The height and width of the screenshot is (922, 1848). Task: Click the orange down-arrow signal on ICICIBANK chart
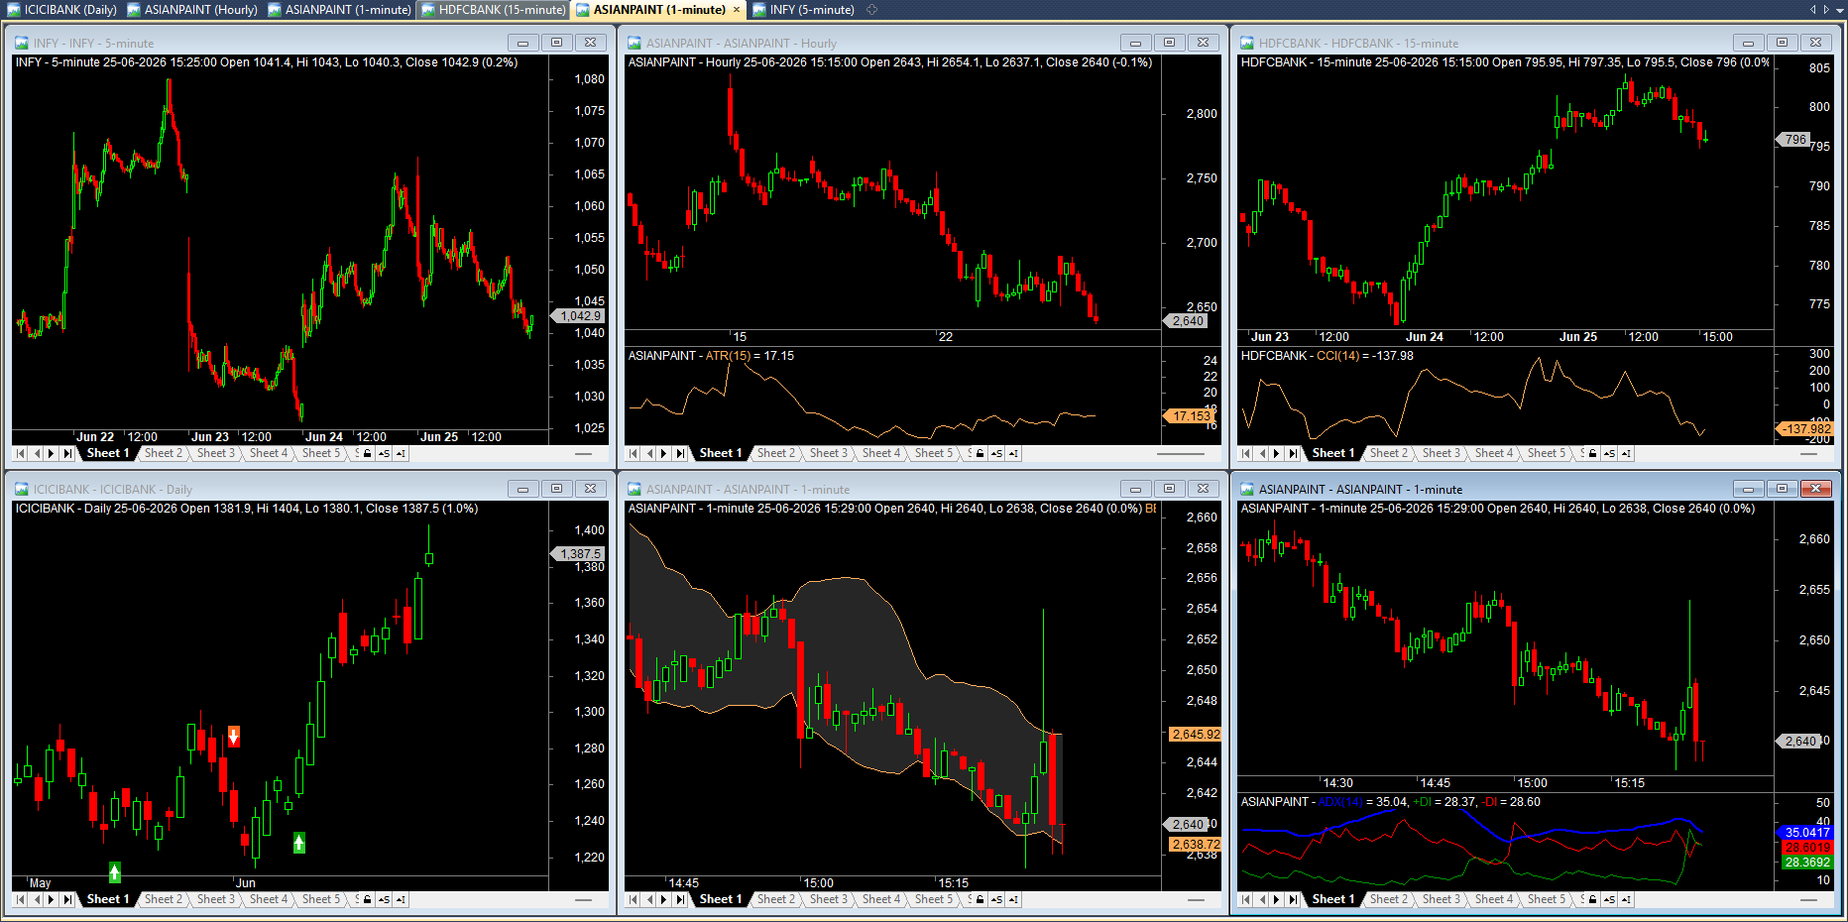[x=234, y=736]
